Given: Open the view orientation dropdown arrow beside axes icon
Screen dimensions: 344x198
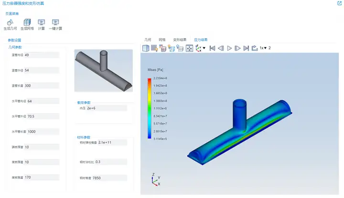Looking at the screenshot, I should click(x=204, y=48).
